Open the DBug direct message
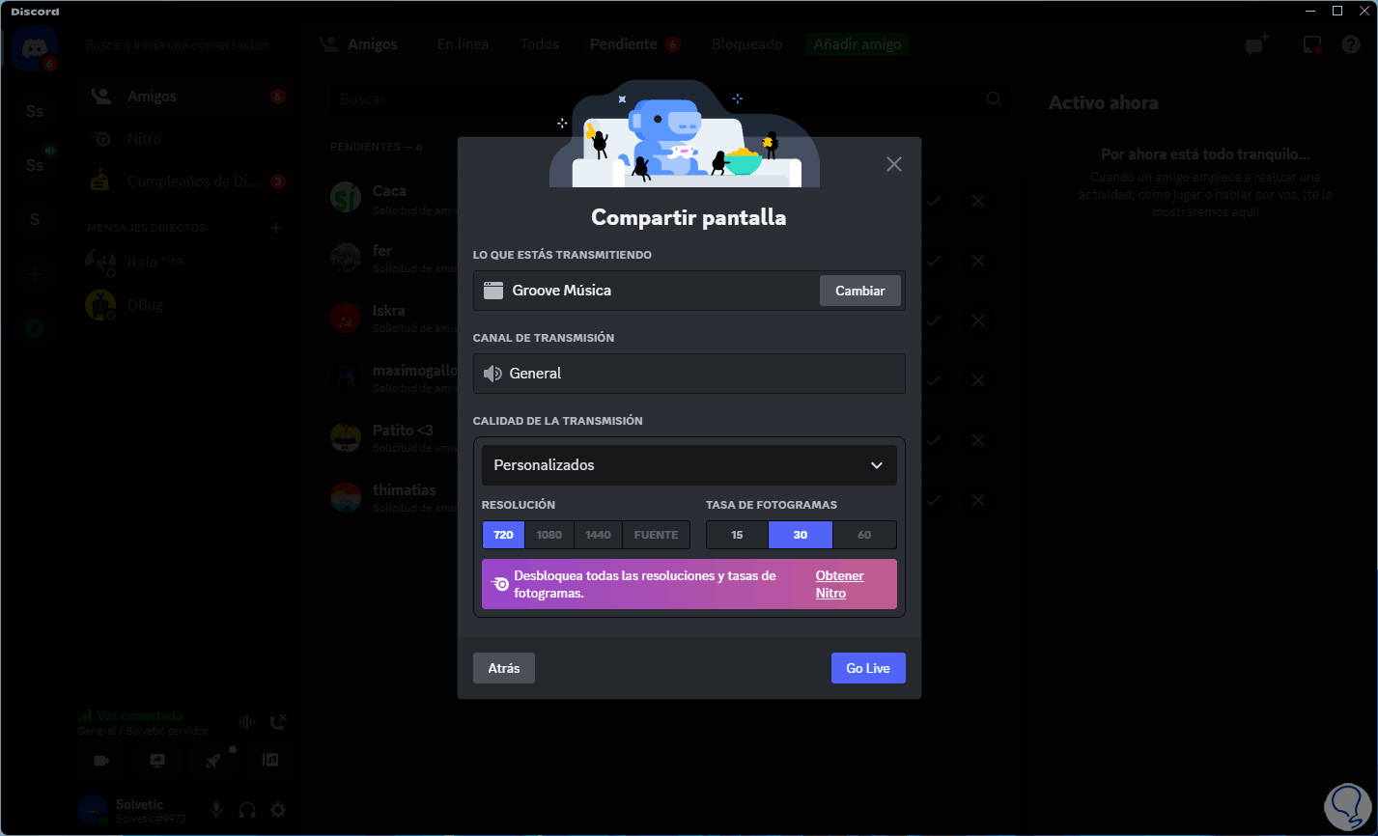The height and width of the screenshot is (836, 1378). [185, 305]
